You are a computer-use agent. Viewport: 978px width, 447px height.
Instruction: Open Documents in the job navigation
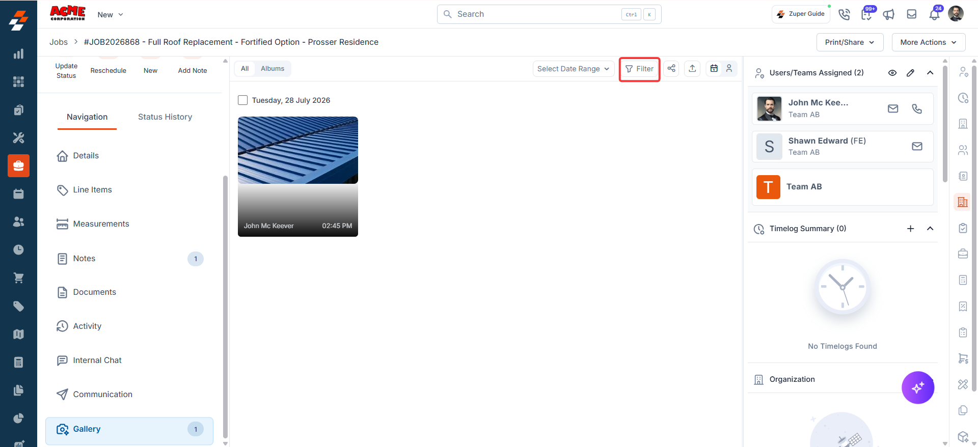[x=129, y=292]
